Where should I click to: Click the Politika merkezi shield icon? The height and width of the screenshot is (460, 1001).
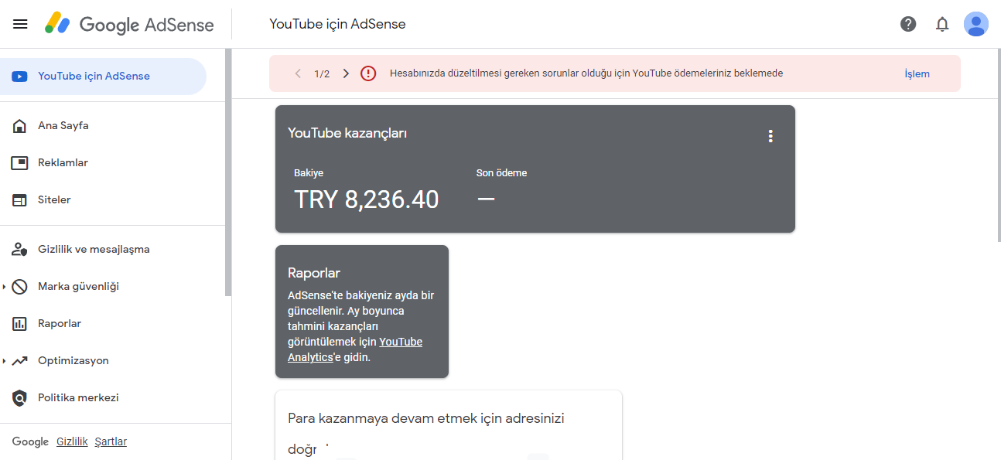coord(20,398)
